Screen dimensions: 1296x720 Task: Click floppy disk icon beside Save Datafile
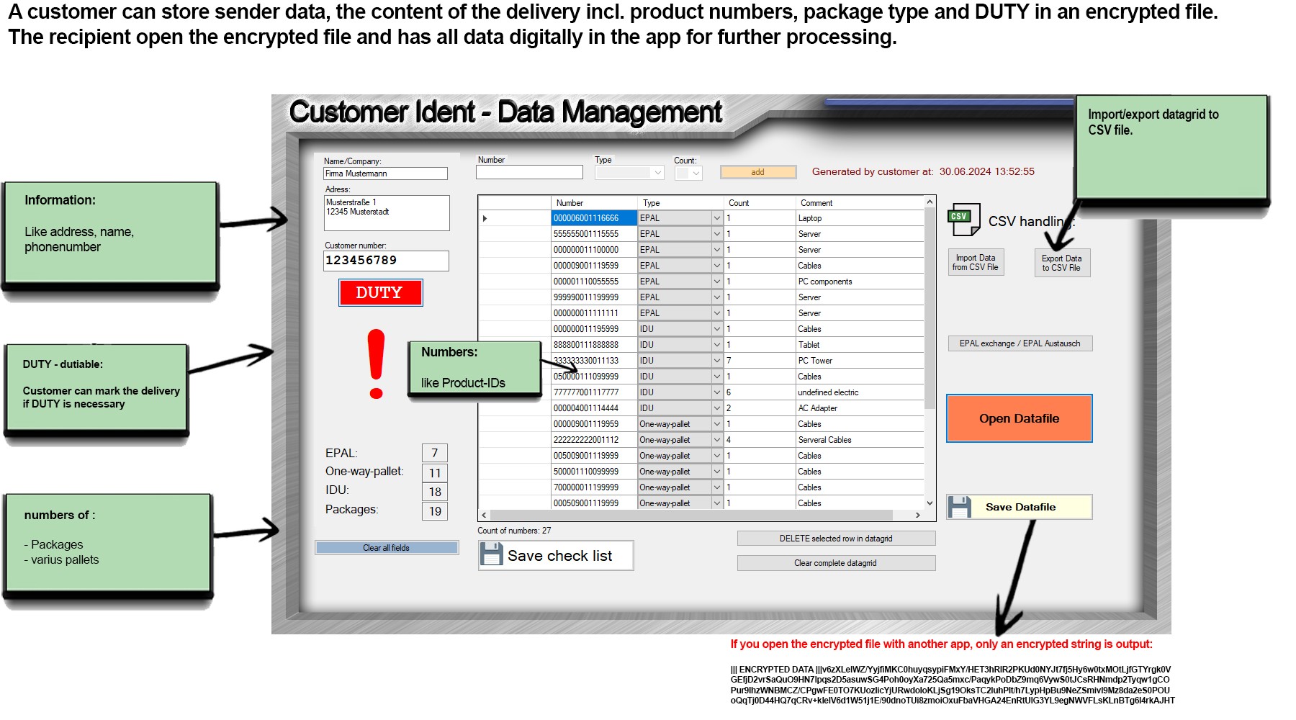click(x=959, y=507)
